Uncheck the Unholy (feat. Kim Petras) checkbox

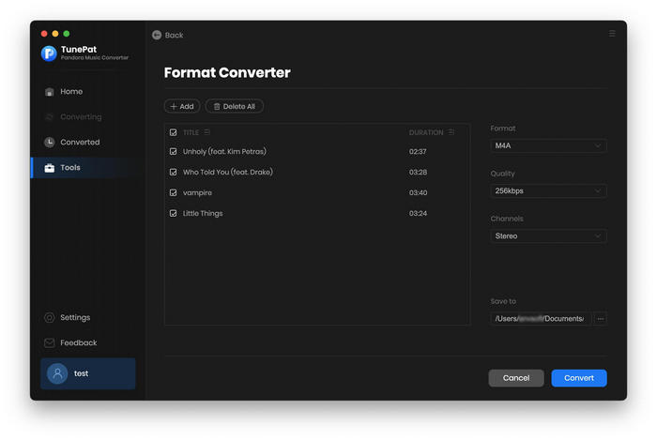pyautogui.click(x=173, y=152)
